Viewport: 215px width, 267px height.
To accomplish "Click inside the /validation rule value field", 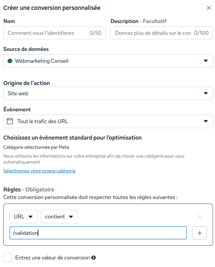I will coord(97,233).
